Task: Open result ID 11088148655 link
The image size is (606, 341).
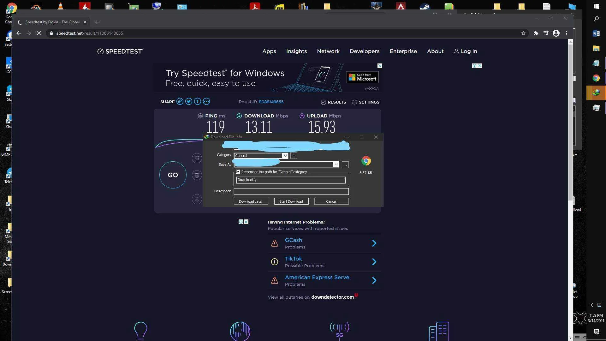Action: pyautogui.click(x=271, y=102)
